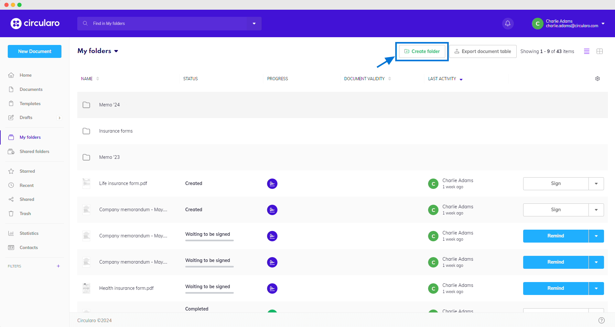The width and height of the screenshot is (615, 327).
Task: Click the New Document button
Action: [x=35, y=51]
